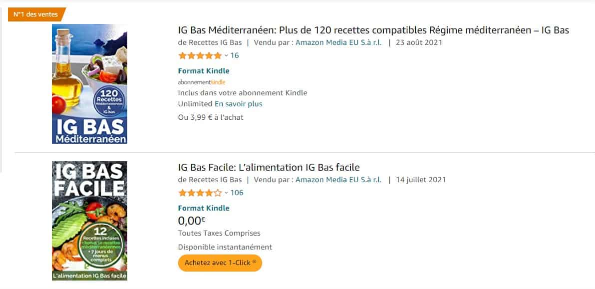
Task: Click Recettes IG Bas author link of second book
Action: click(x=215, y=179)
